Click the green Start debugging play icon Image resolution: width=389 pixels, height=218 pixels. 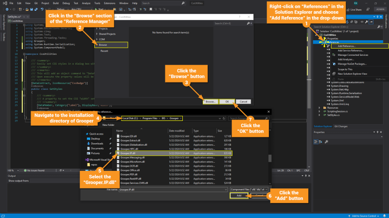[96, 9]
